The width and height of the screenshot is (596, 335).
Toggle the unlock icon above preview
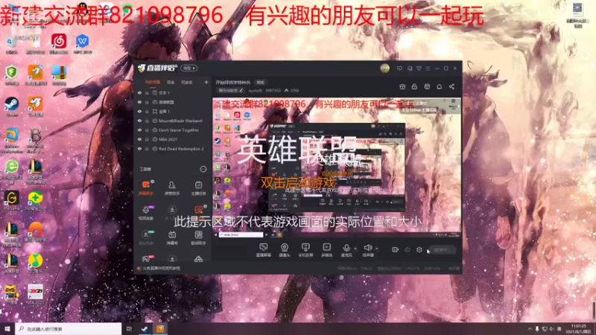click(x=414, y=86)
